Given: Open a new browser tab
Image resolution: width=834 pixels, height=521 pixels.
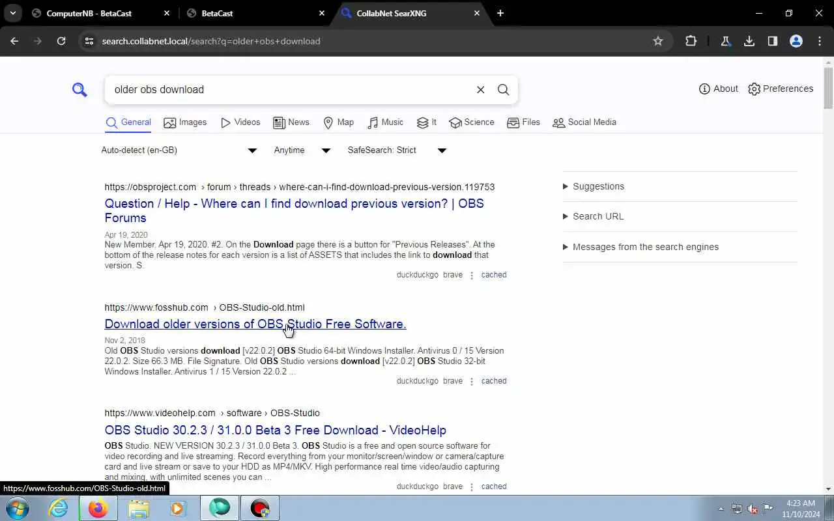Looking at the screenshot, I should pyautogui.click(x=500, y=13).
